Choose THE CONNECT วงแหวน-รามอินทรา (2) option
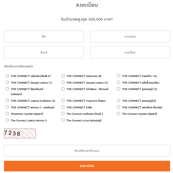This screenshot has width=173, height=173. [7, 101]
